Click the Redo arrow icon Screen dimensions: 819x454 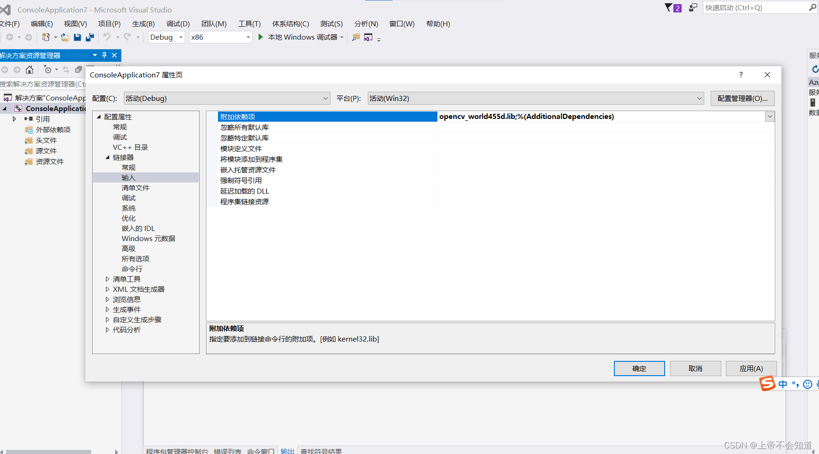point(127,37)
